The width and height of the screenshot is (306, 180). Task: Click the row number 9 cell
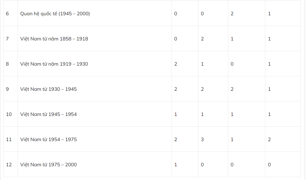7,89
